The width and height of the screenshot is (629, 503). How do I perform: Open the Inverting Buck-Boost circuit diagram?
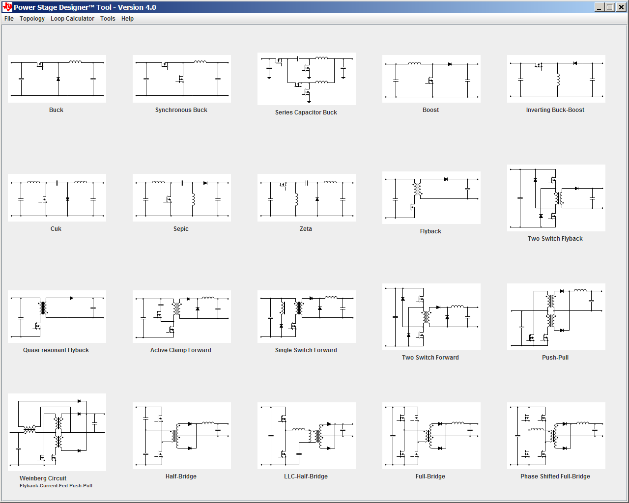(556, 79)
